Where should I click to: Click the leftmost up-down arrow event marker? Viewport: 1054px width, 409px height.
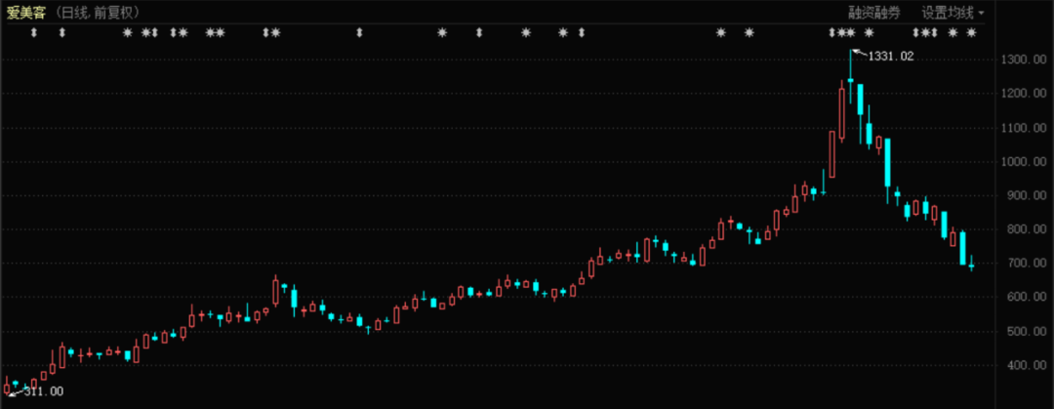click(x=33, y=32)
